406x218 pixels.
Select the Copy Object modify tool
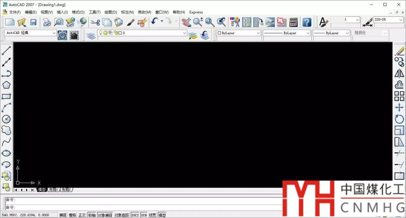click(x=399, y=62)
